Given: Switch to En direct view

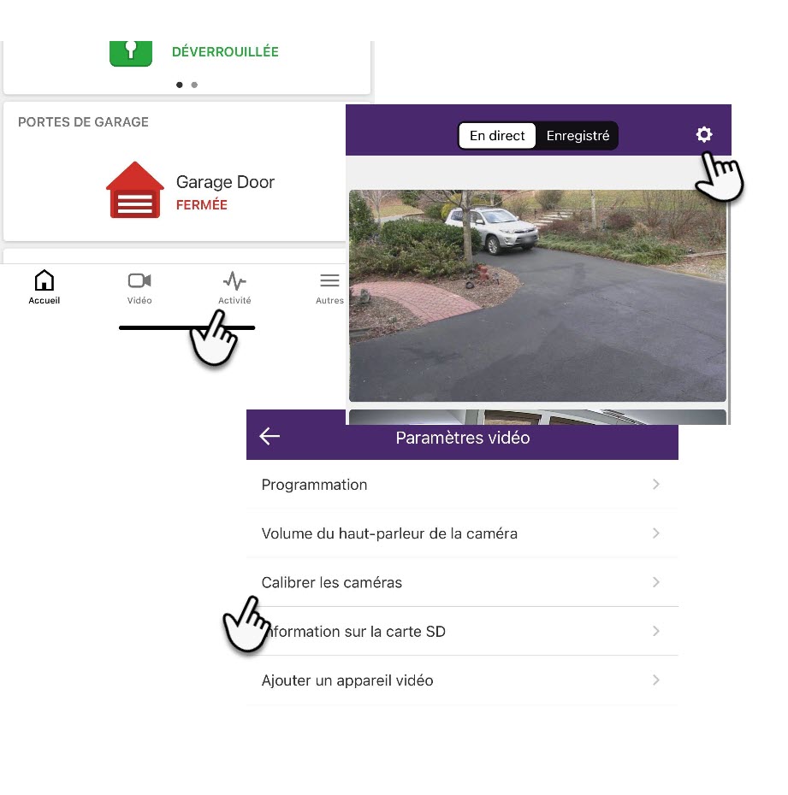Looking at the screenshot, I should tap(497, 136).
